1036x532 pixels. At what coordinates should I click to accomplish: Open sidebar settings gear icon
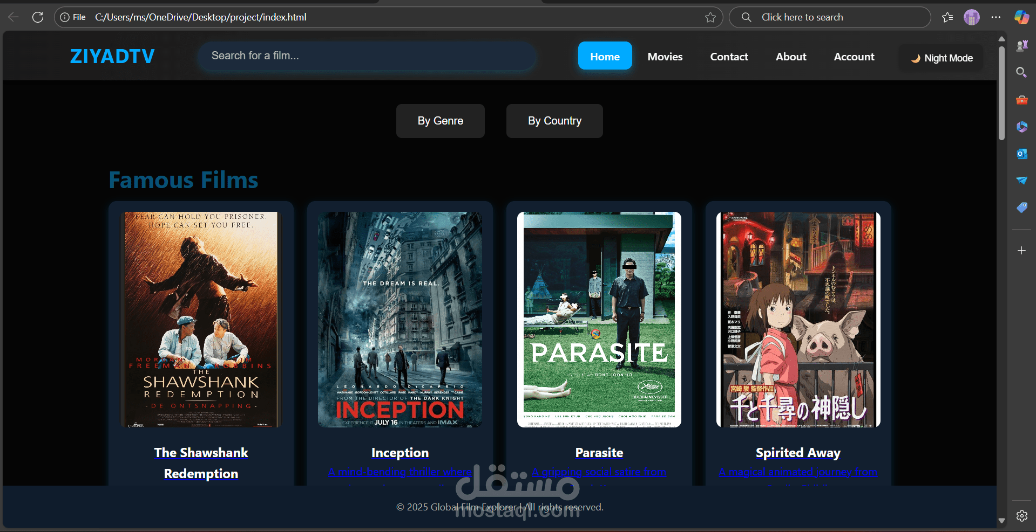1021,516
